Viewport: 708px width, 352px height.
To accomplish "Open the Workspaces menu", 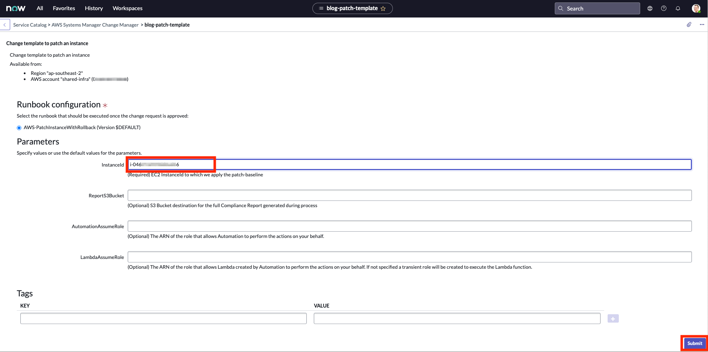I will click(127, 8).
